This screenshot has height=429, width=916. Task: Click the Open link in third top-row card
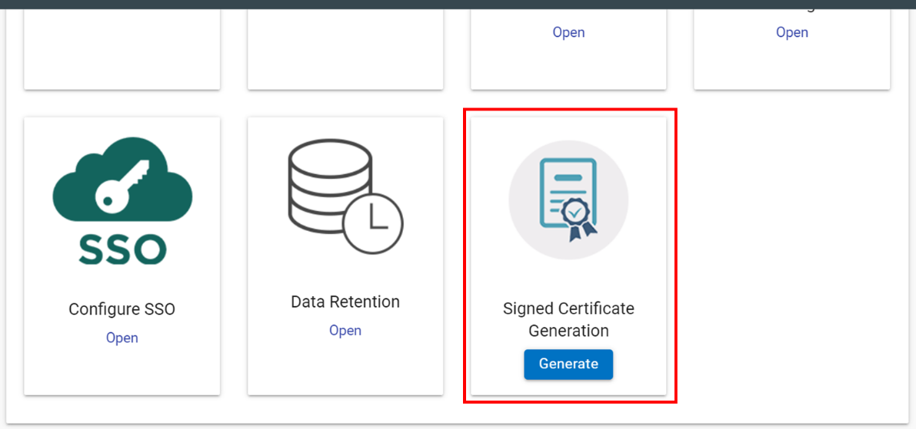click(568, 33)
